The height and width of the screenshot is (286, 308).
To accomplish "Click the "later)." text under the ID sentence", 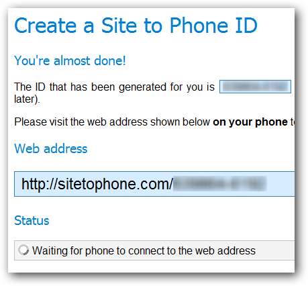I will [27, 99].
